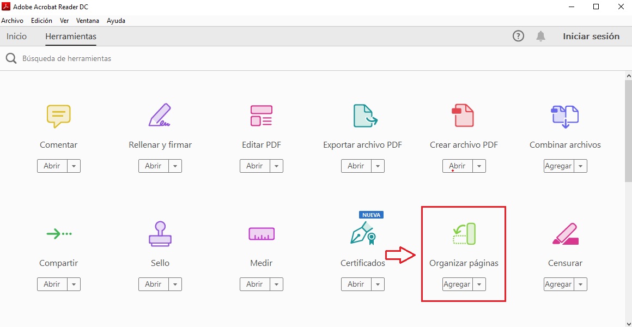Screen dimensions: 632x327
Task: Expand the dropdown arrow under Comentar
Action: click(74, 166)
